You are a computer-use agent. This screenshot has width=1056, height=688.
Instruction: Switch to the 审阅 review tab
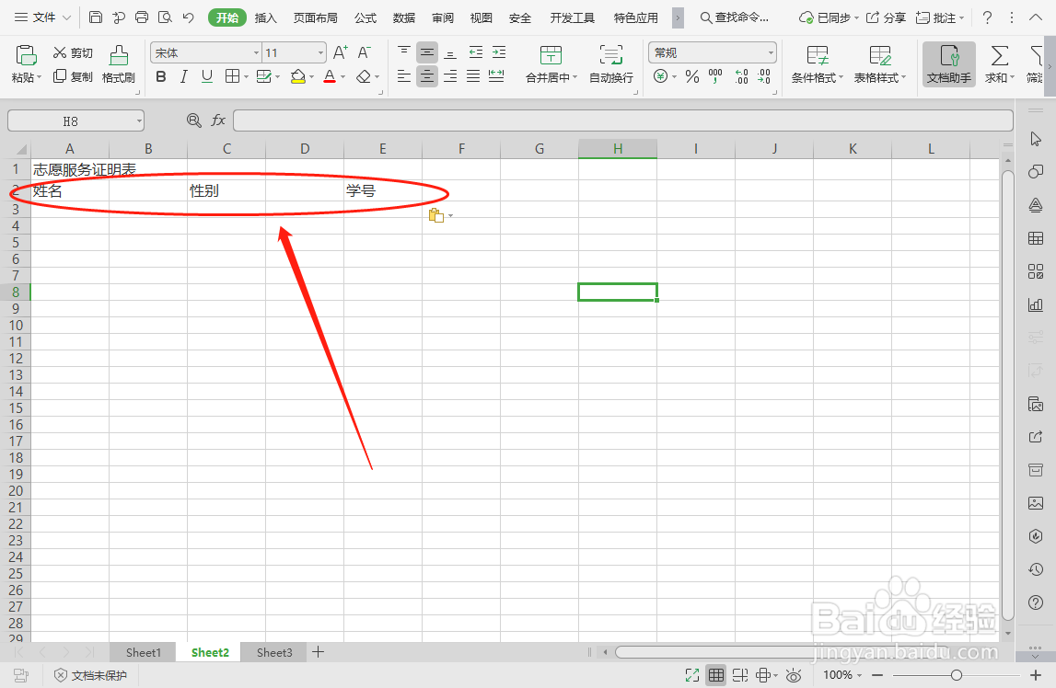tap(443, 17)
